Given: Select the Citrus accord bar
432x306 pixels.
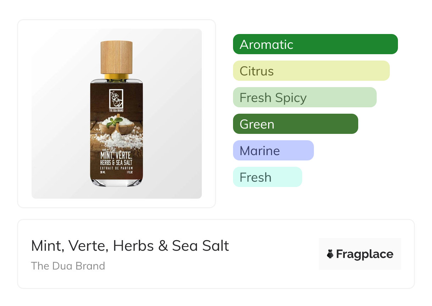Looking at the screenshot, I should click(311, 71).
